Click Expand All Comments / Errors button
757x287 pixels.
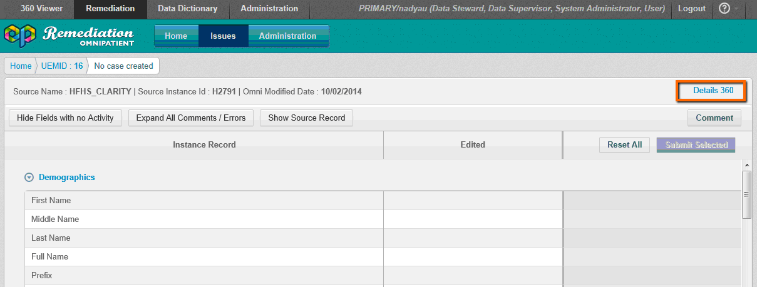pos(190,118)
